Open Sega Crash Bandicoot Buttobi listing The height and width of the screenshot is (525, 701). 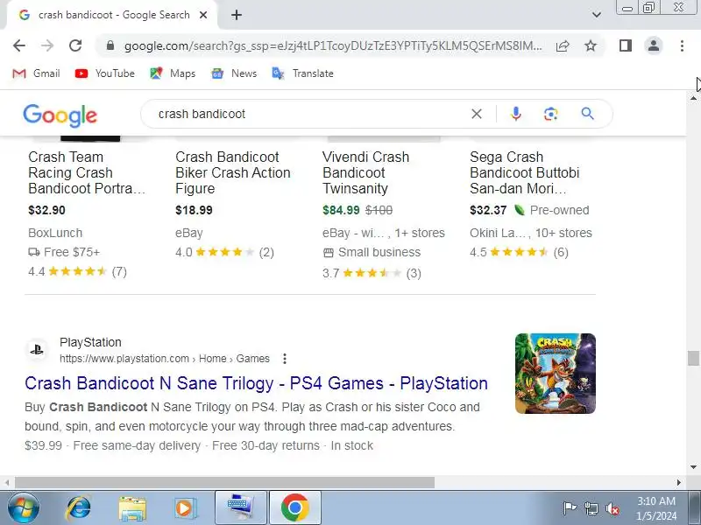pyautogui.click(x=524, y=172)
